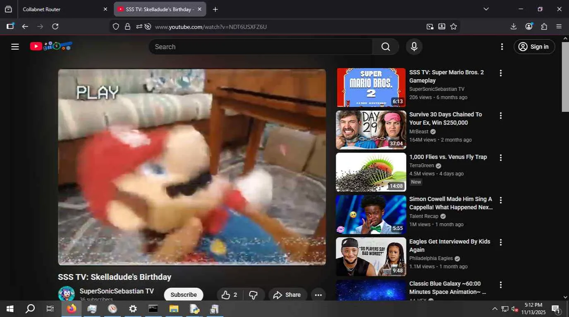569x317 pixels.
Task: Open Survive 30 Days Chained video thumbnail
Action: point(371,130)
